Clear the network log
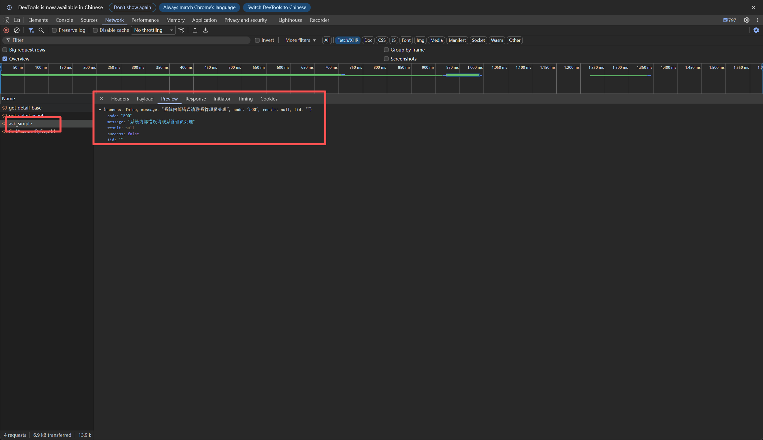This screenshot has width=763, height=440. click(x=17, y=30)
